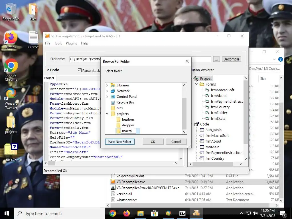Click VB Decompiler taskbar icon

196,213
